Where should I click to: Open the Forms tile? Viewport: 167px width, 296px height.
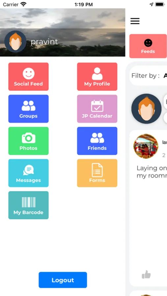point(97,173)
